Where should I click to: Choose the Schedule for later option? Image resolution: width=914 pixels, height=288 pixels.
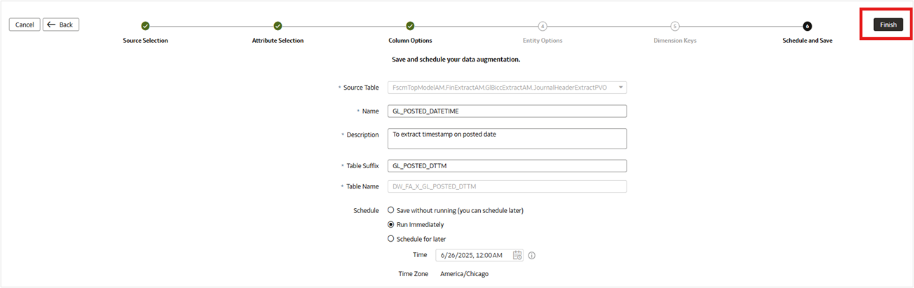[x=391, y=239]
